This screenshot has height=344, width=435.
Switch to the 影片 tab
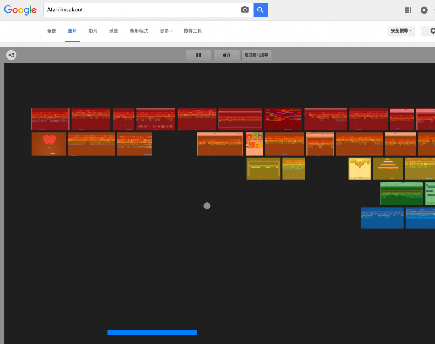[93, 31]
